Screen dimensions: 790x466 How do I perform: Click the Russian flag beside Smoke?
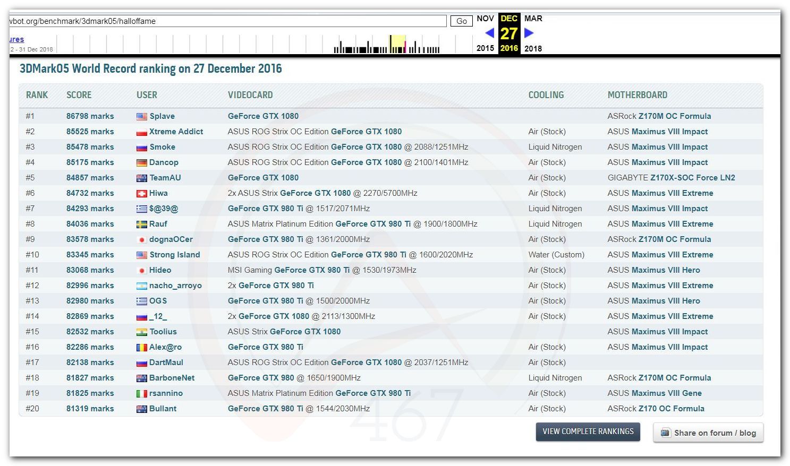pos(142,148)
